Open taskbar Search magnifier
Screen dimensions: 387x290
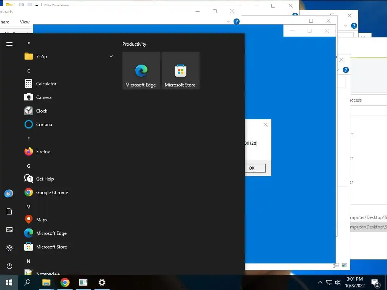(27, 282)
